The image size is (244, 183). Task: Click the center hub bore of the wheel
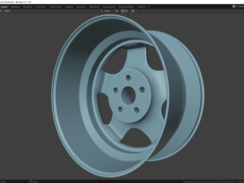click(x=128, y=96)
